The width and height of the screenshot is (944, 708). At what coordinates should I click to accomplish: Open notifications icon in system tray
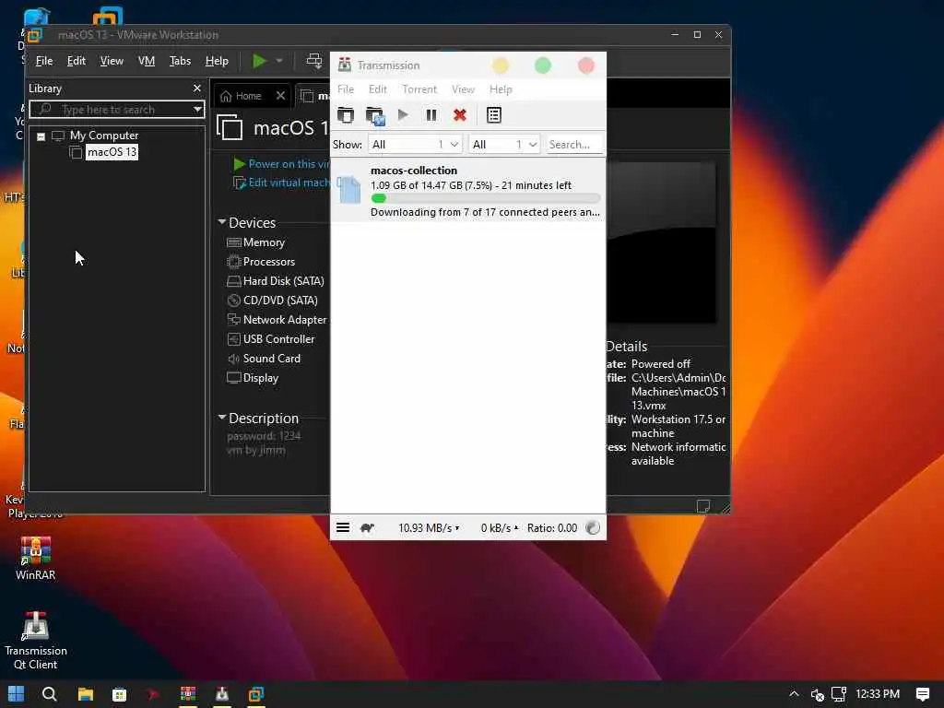[922, 694]
